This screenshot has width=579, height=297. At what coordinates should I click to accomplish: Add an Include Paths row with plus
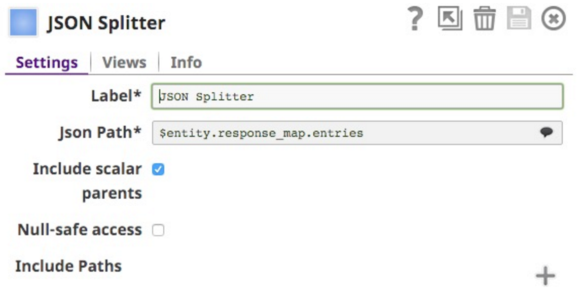point(546,276)
